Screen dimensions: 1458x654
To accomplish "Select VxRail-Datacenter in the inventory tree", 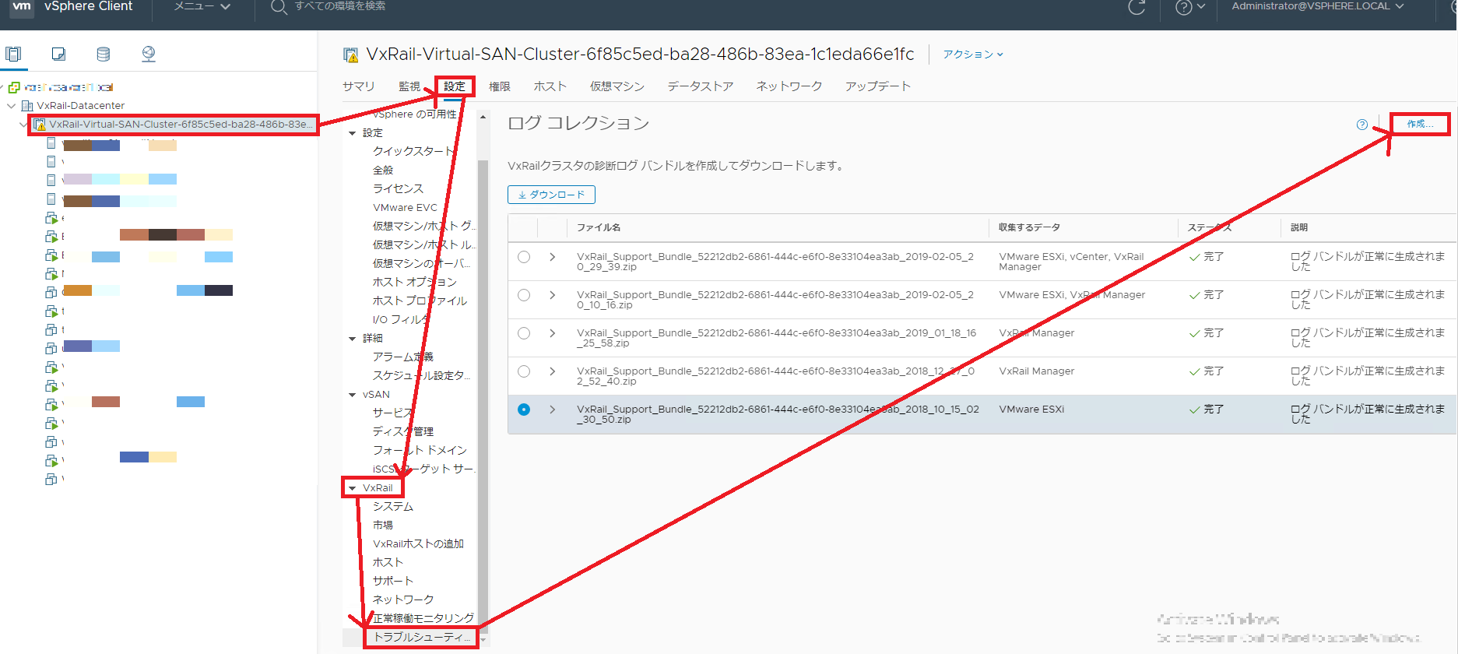I will click(x=81, y=106).
